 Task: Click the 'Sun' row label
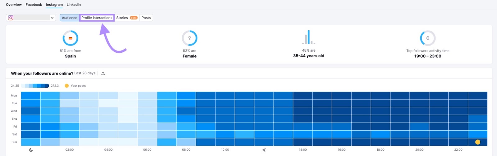[14, 142]
